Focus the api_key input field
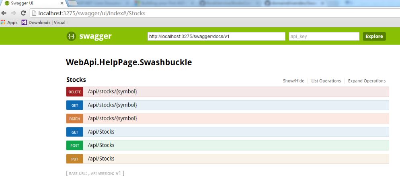 (324, 36)
